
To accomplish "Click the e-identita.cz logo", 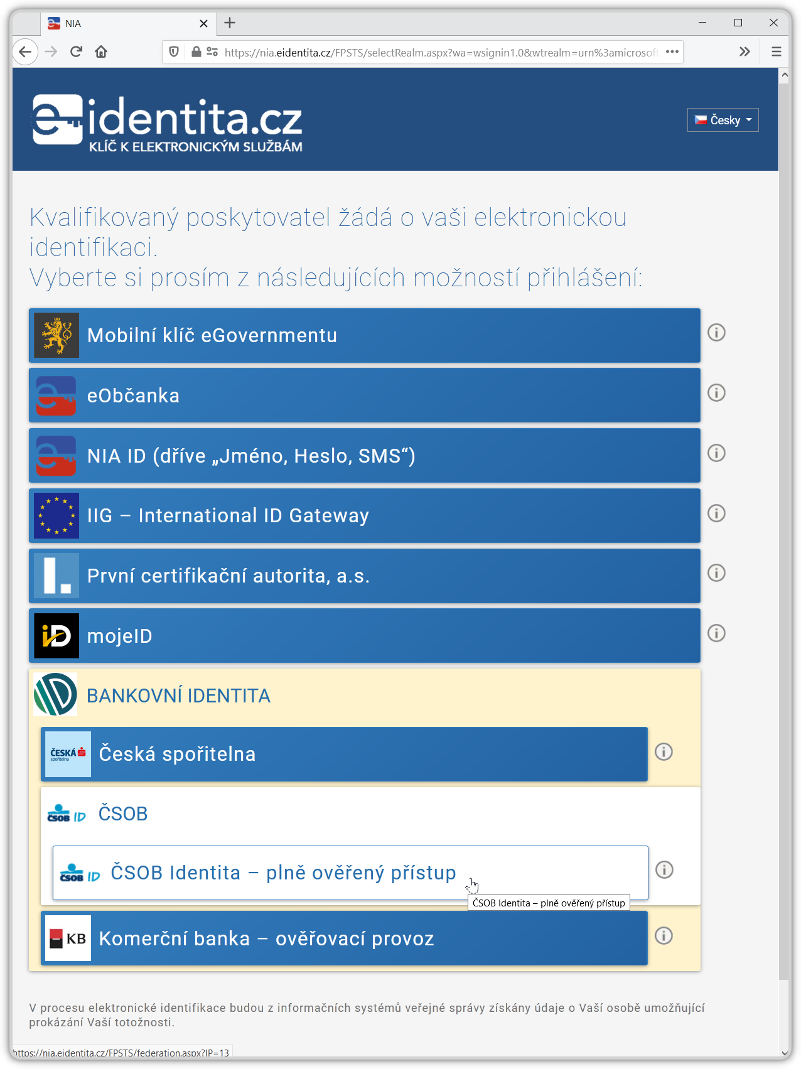I will pyautogui.click(x=167, y=122).
